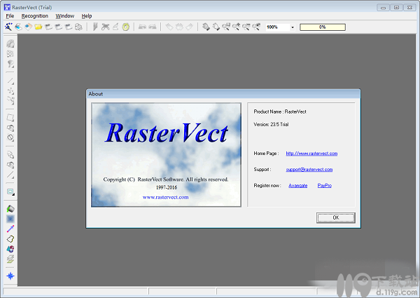Click the 0% progress bar

tap(323, 27)
